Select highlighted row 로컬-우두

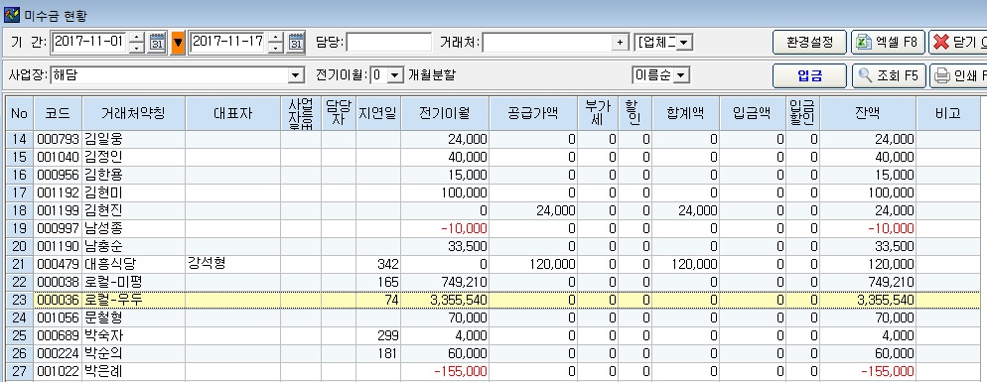click(493, 300)
